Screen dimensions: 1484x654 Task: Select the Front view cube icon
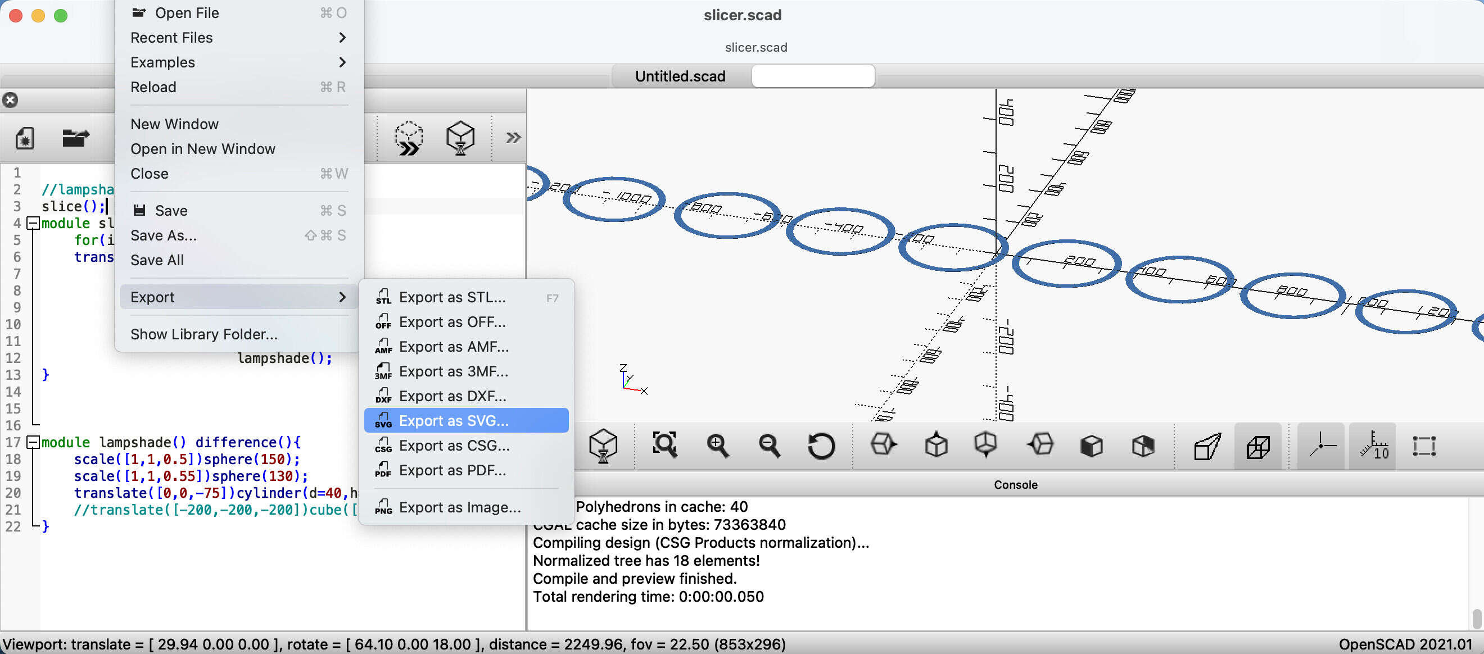pos(1091,446)
